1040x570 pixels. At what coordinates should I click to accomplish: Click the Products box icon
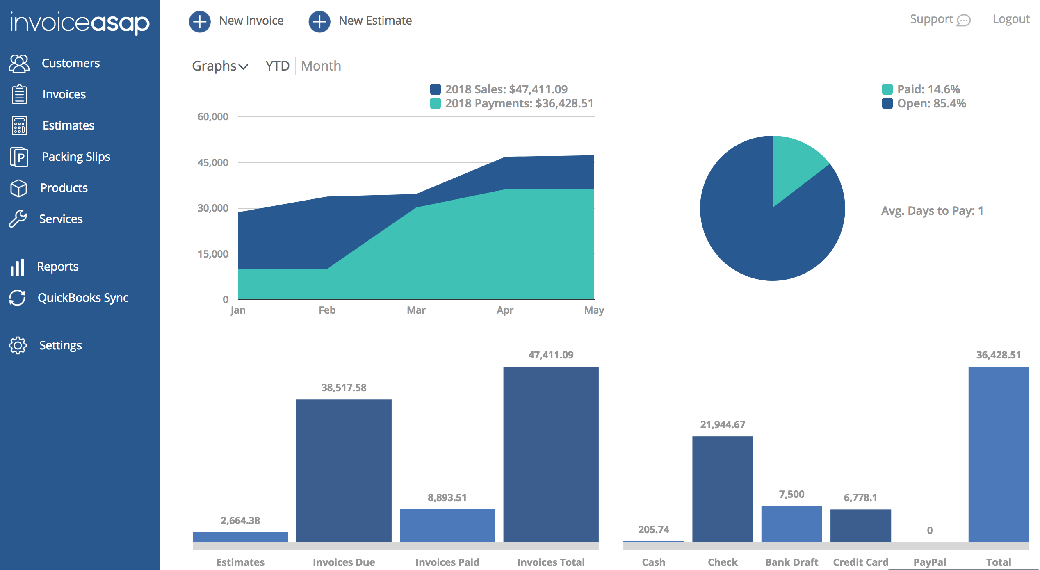pos(19,188)
